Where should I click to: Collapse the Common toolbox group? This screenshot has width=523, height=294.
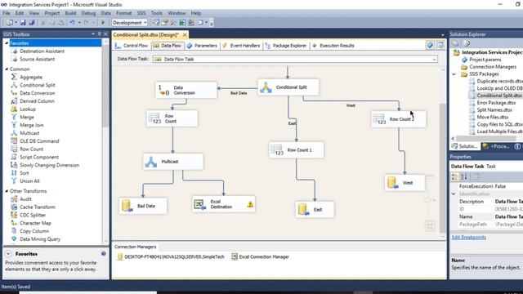(7, 69)
